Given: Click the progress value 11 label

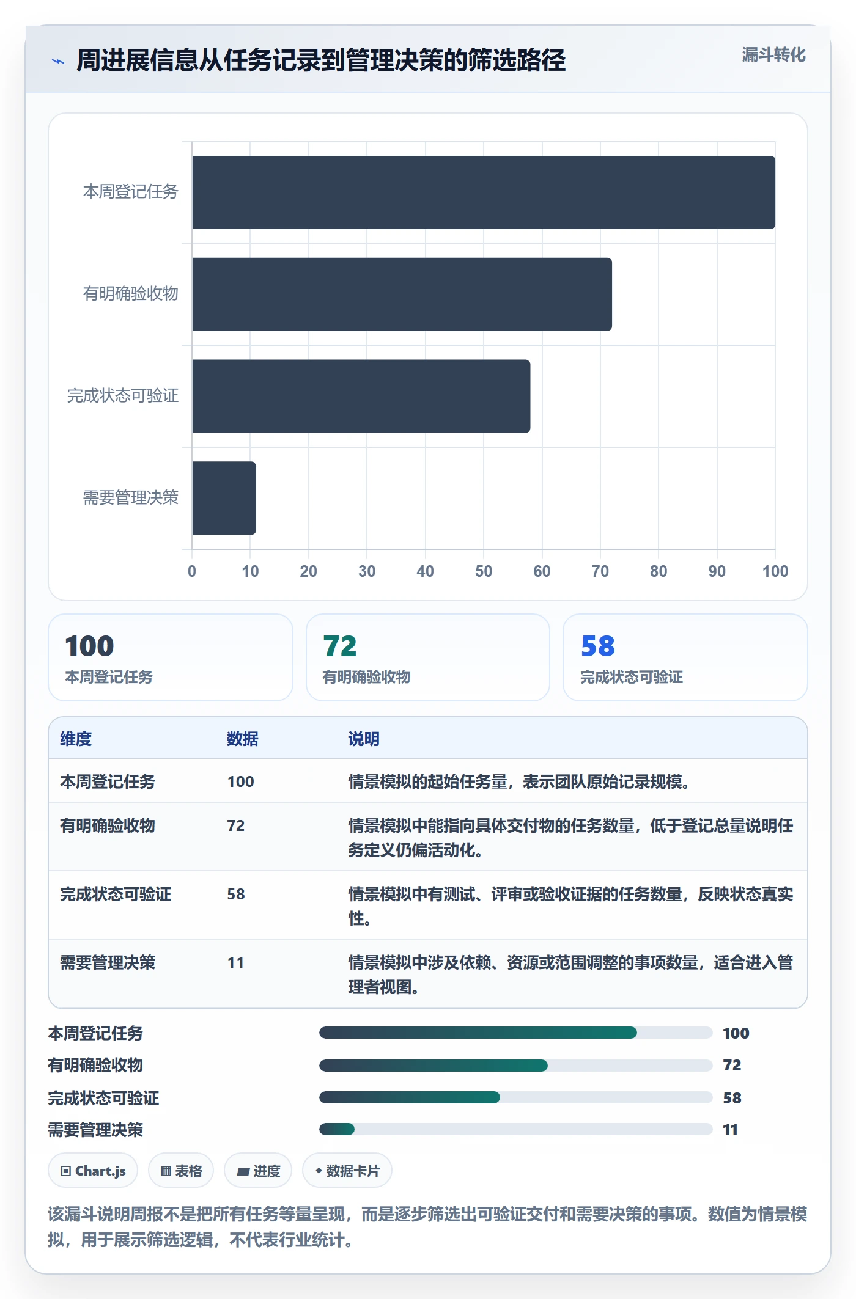Looking at the screenshot, I should [730, 1130].
